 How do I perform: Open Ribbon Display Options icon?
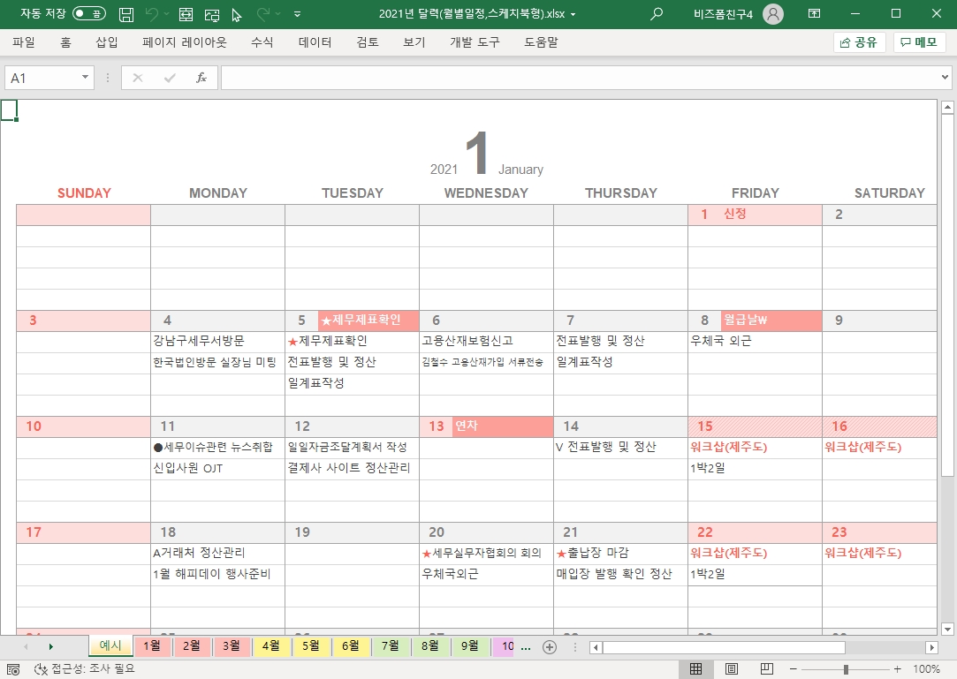(x=814, y=13)
